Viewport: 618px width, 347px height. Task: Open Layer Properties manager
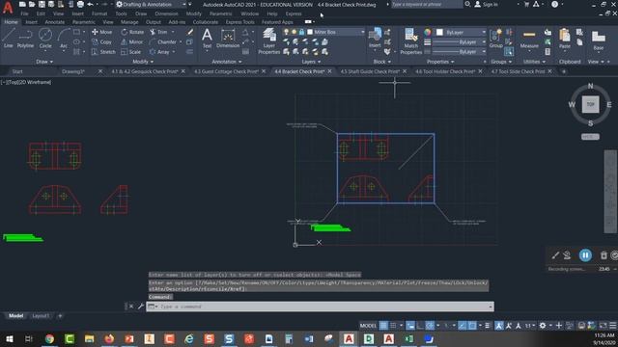(x=269, y=40)
